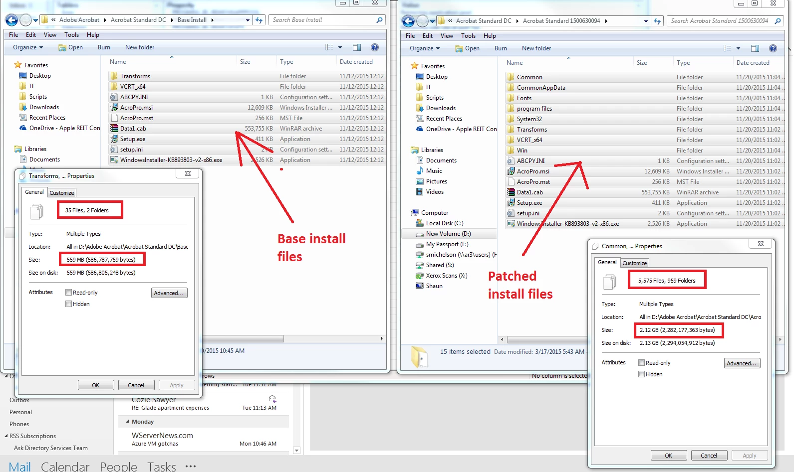Switch to Calendar in Outlook navigation
This screenshot has height=472, width=794.
click(x=65, y=467)
